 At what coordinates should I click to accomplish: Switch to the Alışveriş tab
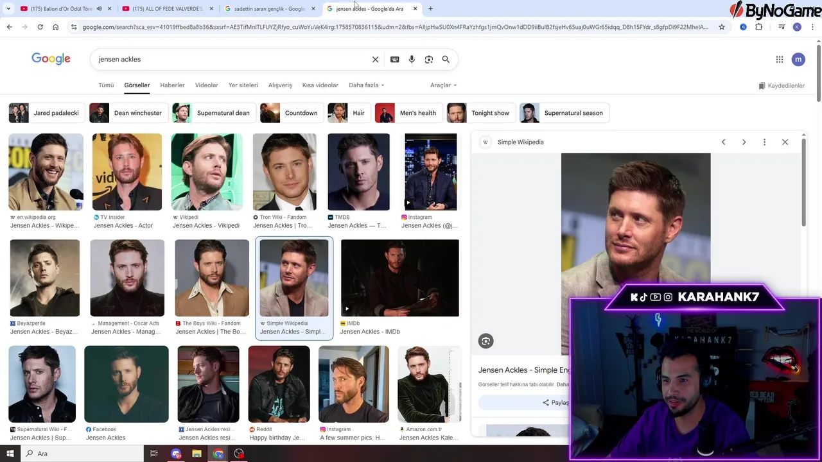coord(280,85)
